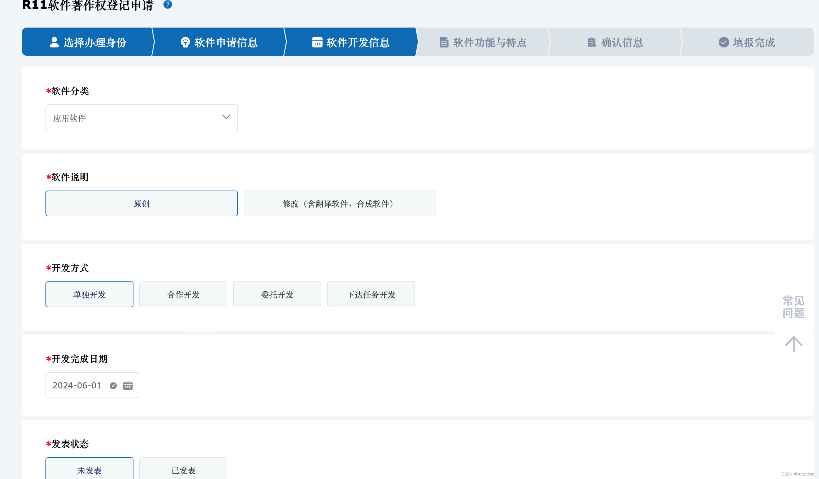Click the checkmark icon in 填报完成 step
This screenshot has height=479, width=819.
[723, 42]
